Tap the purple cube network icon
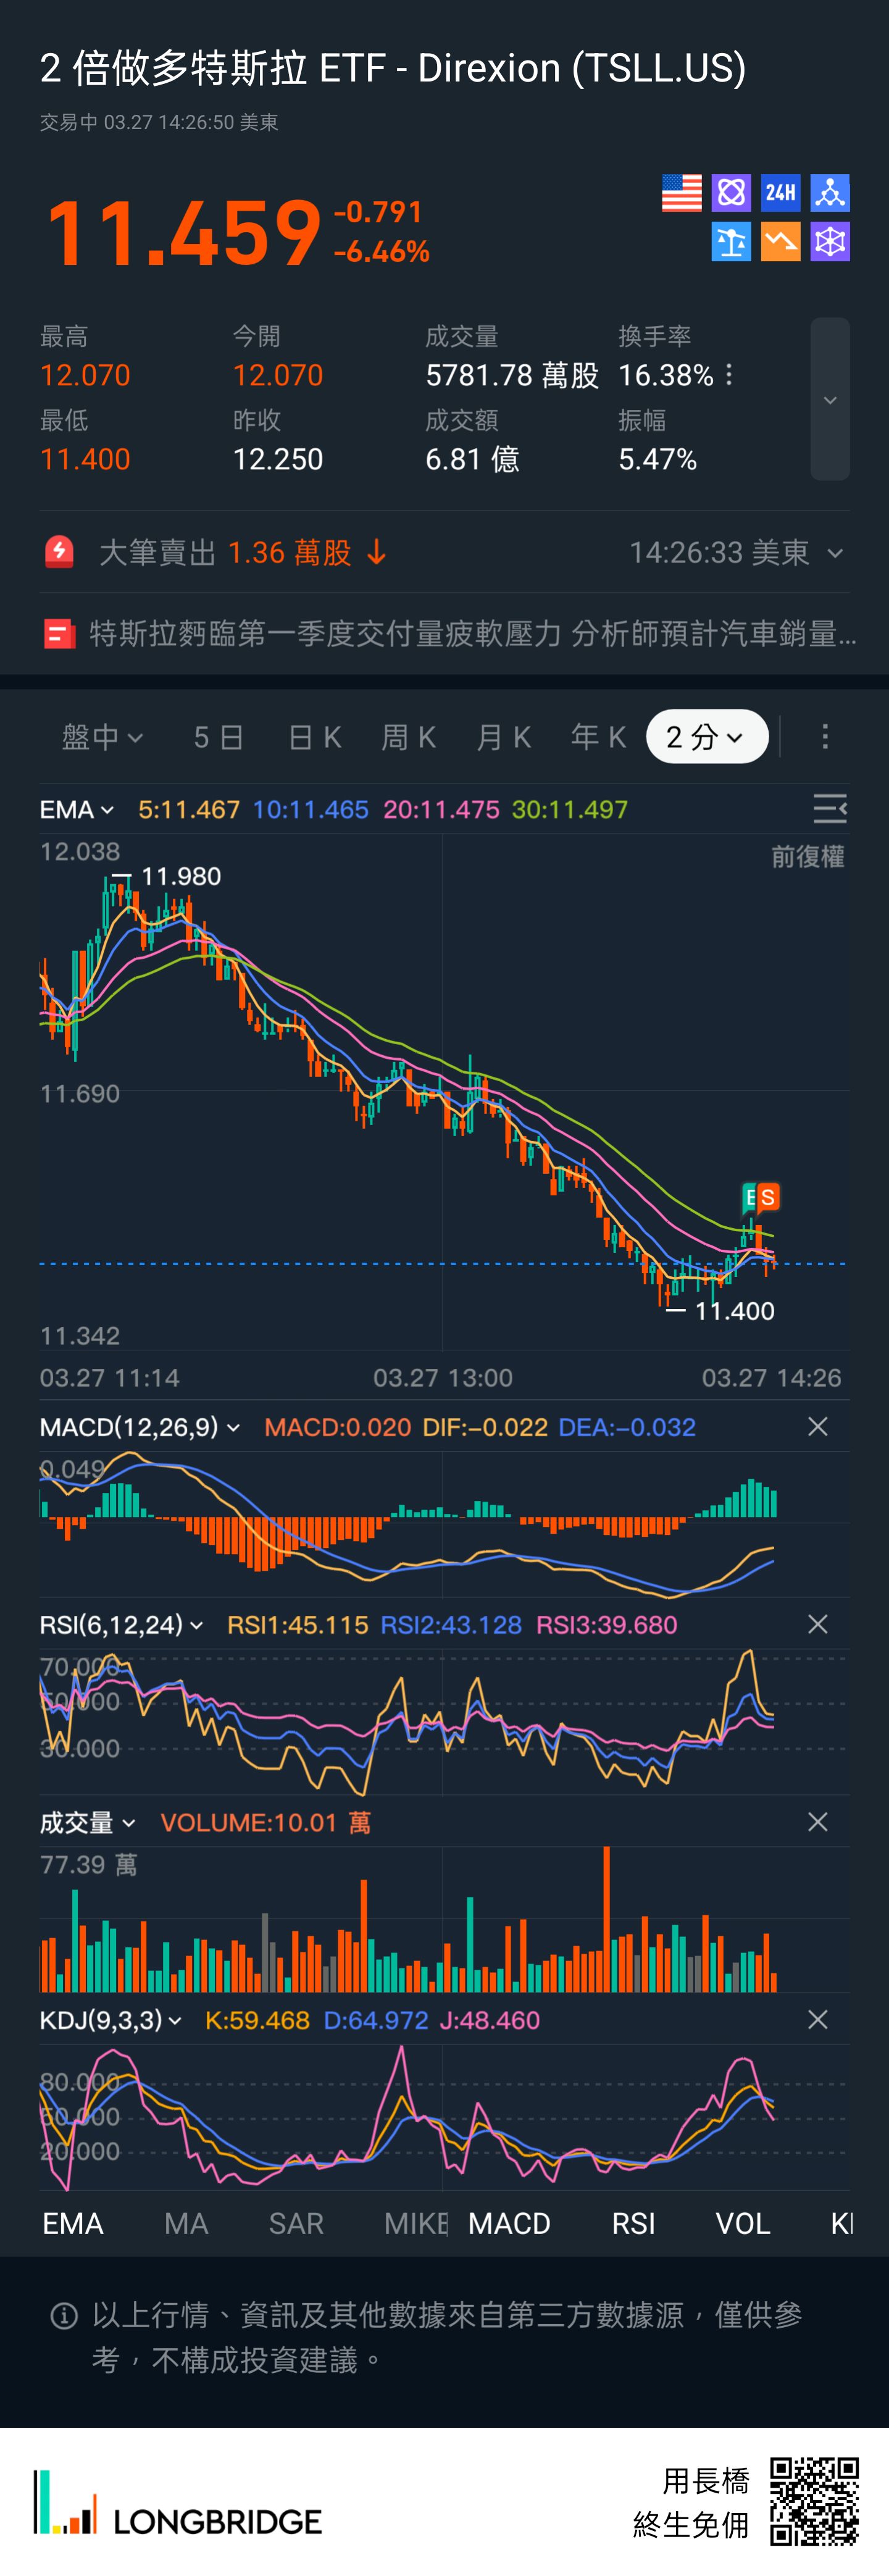Viewport: 889px width, 2576px height. pyautogui.click(x=829, y=242)
